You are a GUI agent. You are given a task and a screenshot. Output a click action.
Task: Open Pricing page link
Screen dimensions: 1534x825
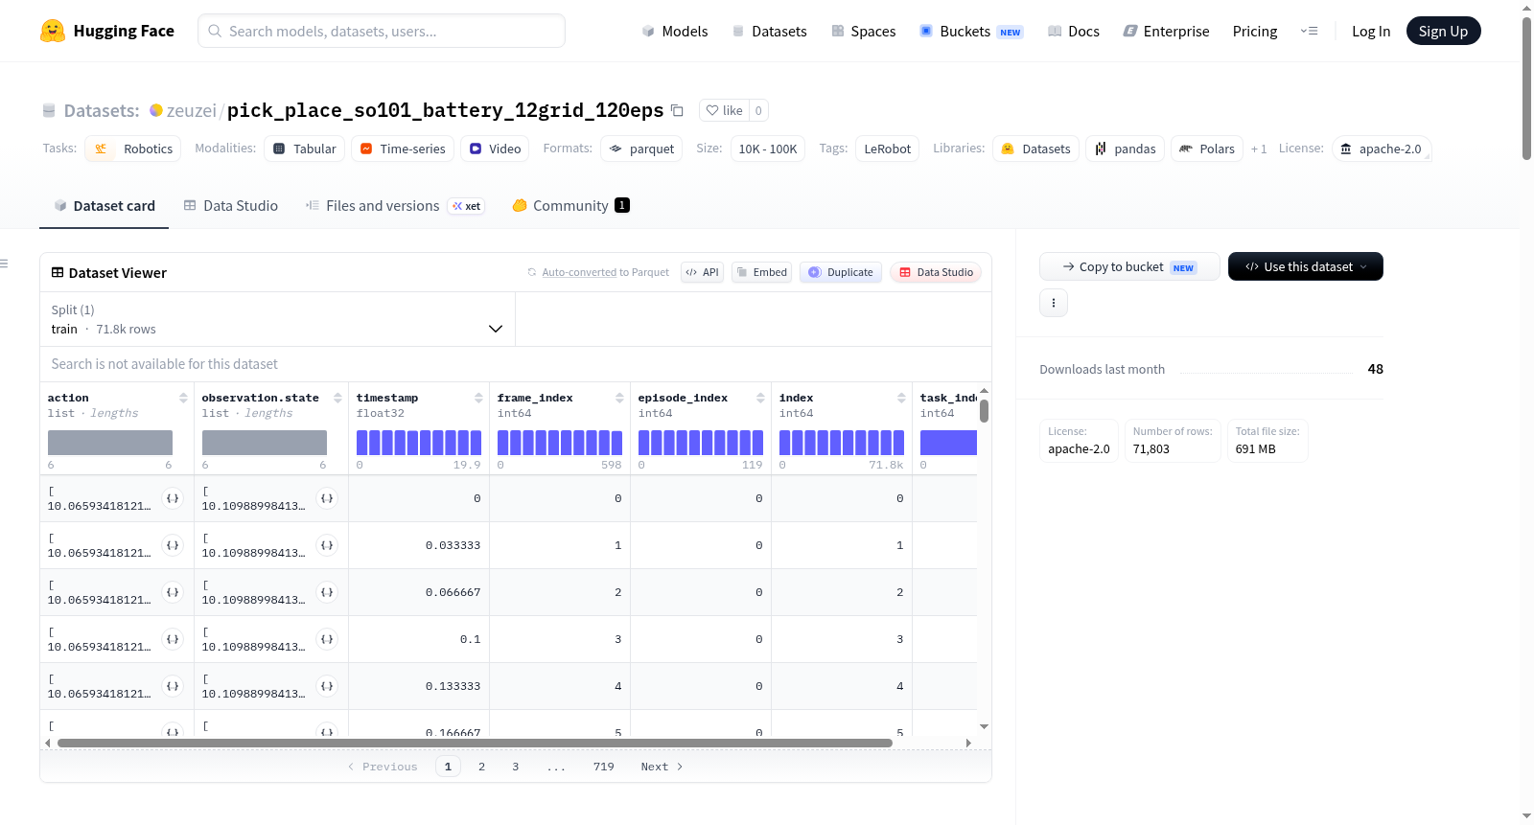(1255, 31)
